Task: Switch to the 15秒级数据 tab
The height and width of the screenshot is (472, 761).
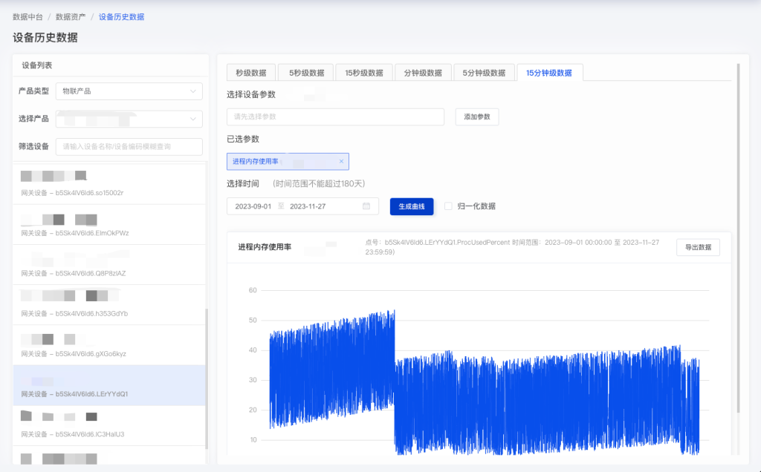Action: pyautogui.click(x=364, y=72)
